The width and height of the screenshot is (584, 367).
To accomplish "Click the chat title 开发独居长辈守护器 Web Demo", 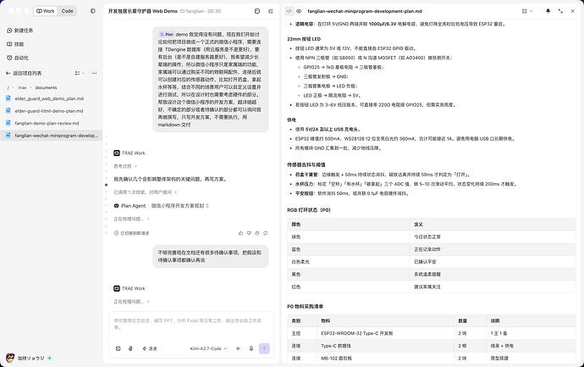I will point(143,11).
